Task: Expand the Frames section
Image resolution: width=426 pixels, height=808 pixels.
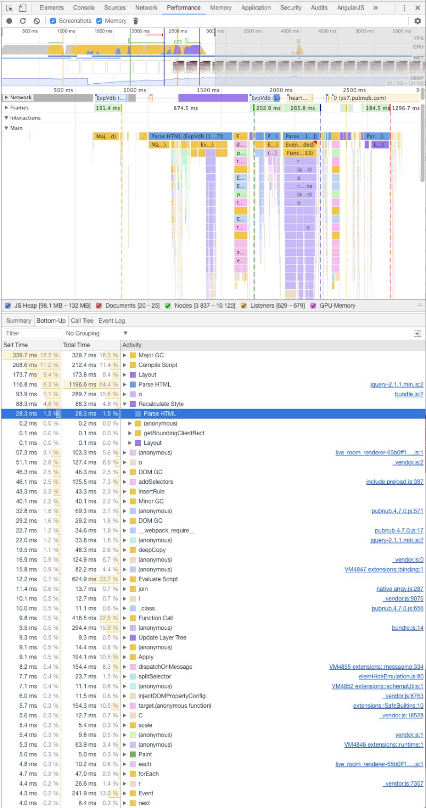Action: coord(5,108)
